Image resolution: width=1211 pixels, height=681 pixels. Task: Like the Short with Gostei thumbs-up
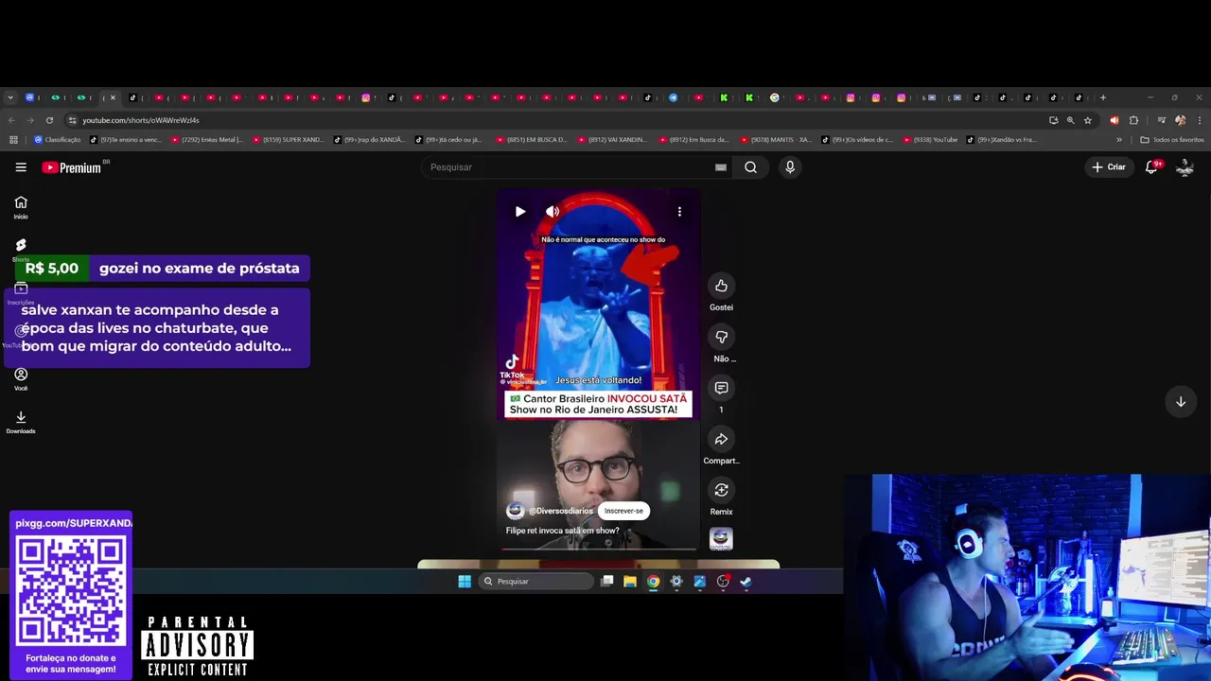[721, 286]
